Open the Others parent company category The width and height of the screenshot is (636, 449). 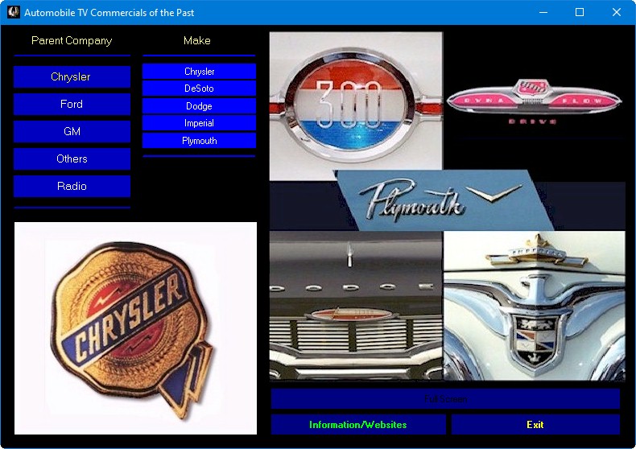(72, 159)
